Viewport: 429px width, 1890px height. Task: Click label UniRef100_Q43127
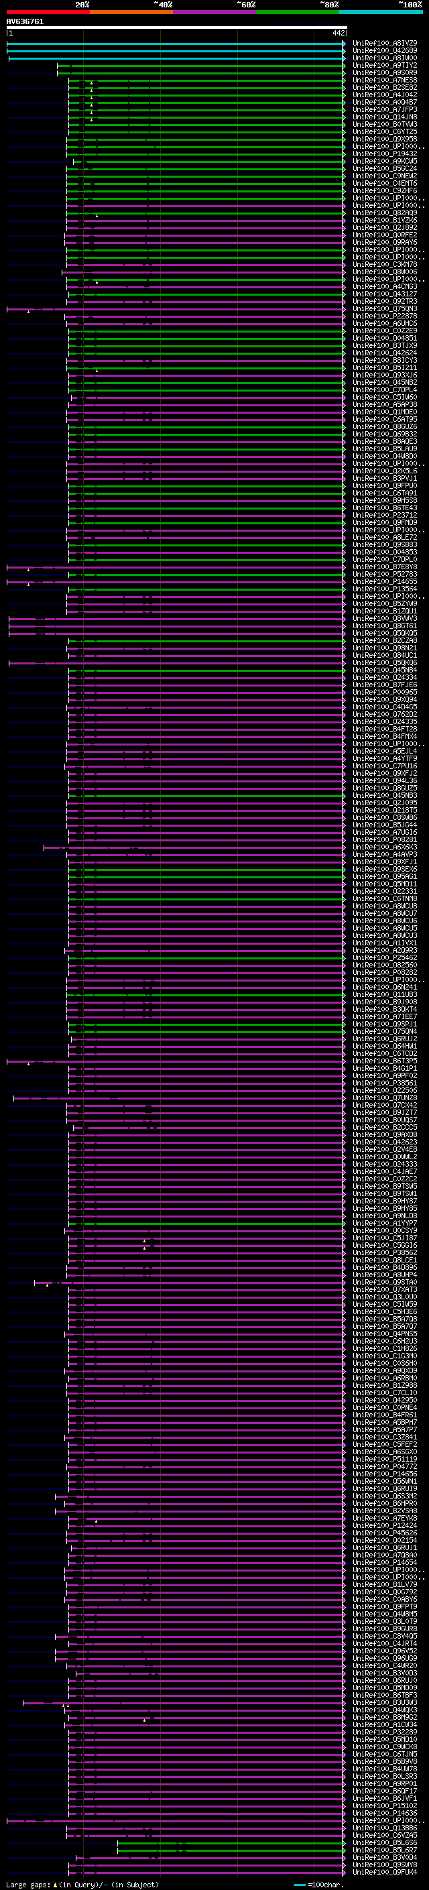pos(385,294)
